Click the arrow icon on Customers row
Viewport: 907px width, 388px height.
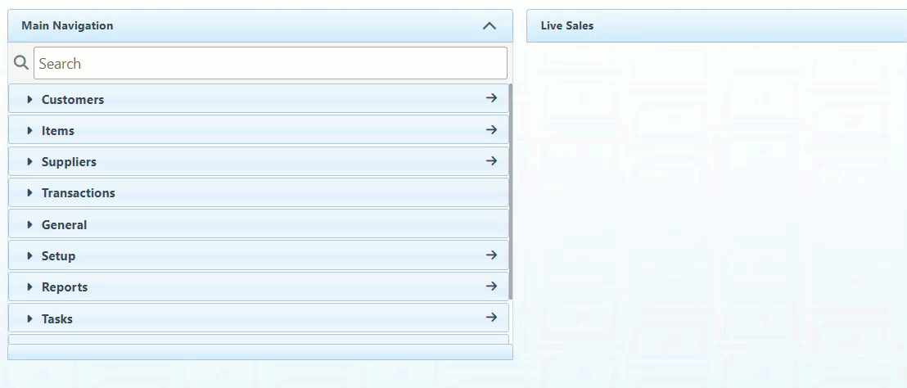[x=491, y=98]
